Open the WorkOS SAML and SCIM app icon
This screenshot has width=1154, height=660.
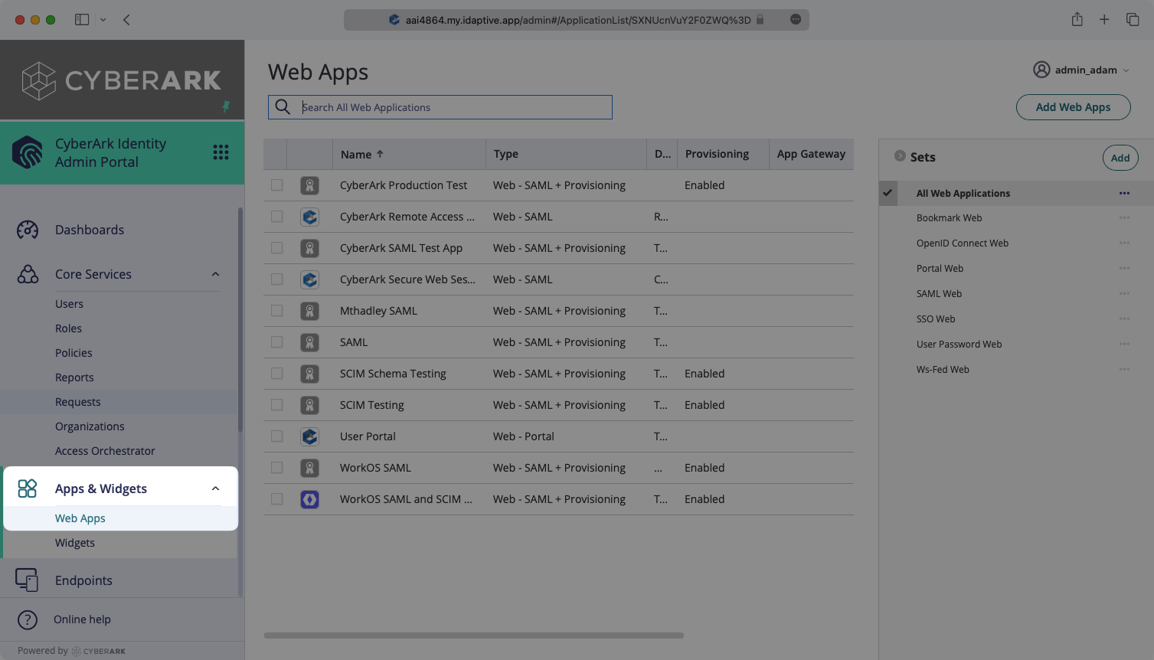(309, 499)
